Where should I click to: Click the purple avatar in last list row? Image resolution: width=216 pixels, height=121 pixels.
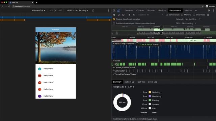point(39,96)
